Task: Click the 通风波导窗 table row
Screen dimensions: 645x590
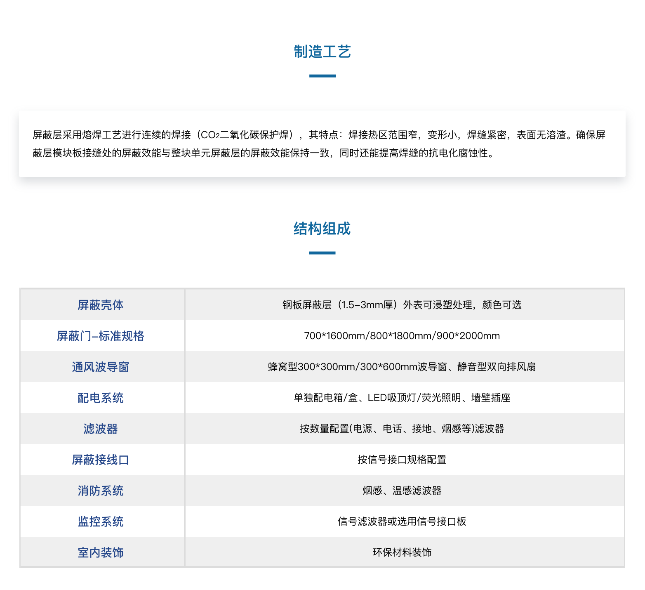Action: pyautogui.click(x=100, y=366)
